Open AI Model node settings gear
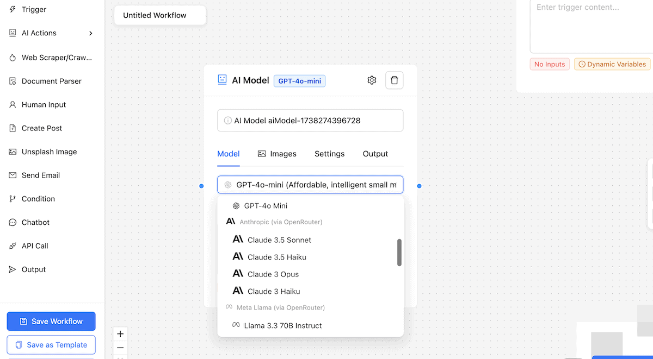Screen dimensions: 653x359 click(372, 80)
